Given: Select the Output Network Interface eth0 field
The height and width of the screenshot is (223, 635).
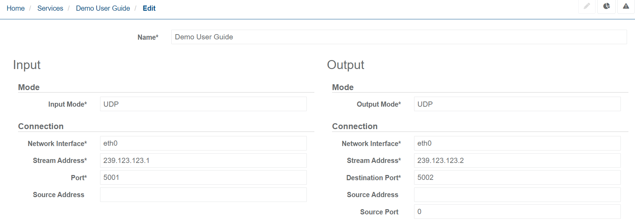Looking at the screenshot, I should coord(517,143).
